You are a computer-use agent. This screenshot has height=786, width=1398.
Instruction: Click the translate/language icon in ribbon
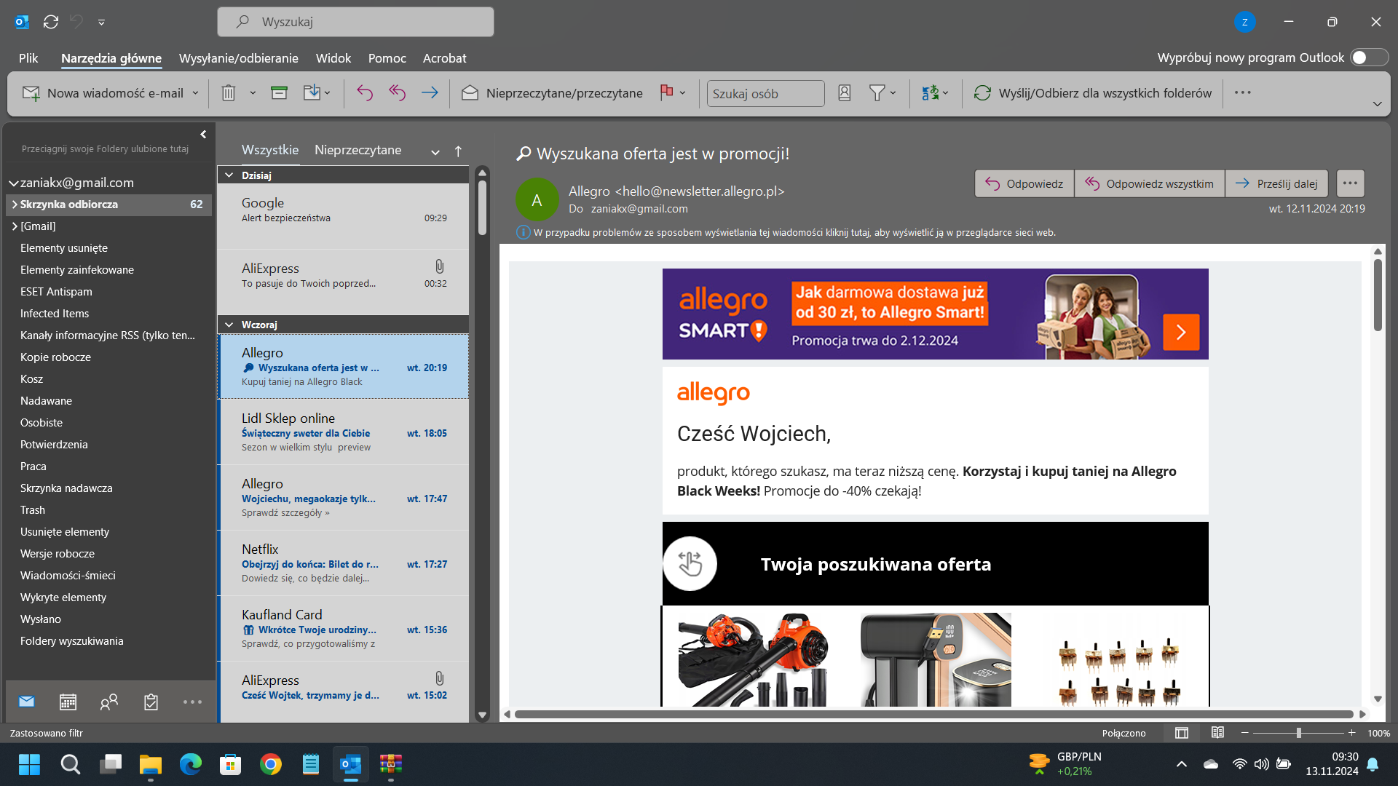click(931, 93)
